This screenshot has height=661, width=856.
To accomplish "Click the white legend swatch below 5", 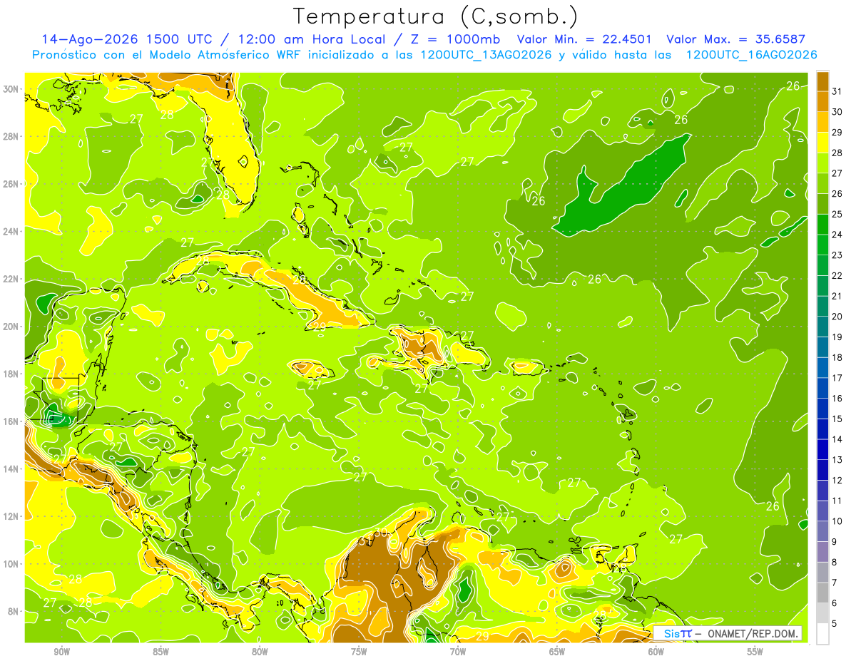I will pyautogui.click(x=822, y=634).
